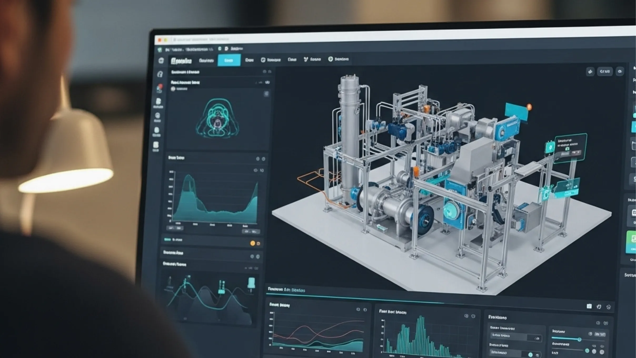The height and width of the screenshot is (358, 636).
Task: Click the refresh icon in the bottom-right toolbar
Action: (599, 306)
